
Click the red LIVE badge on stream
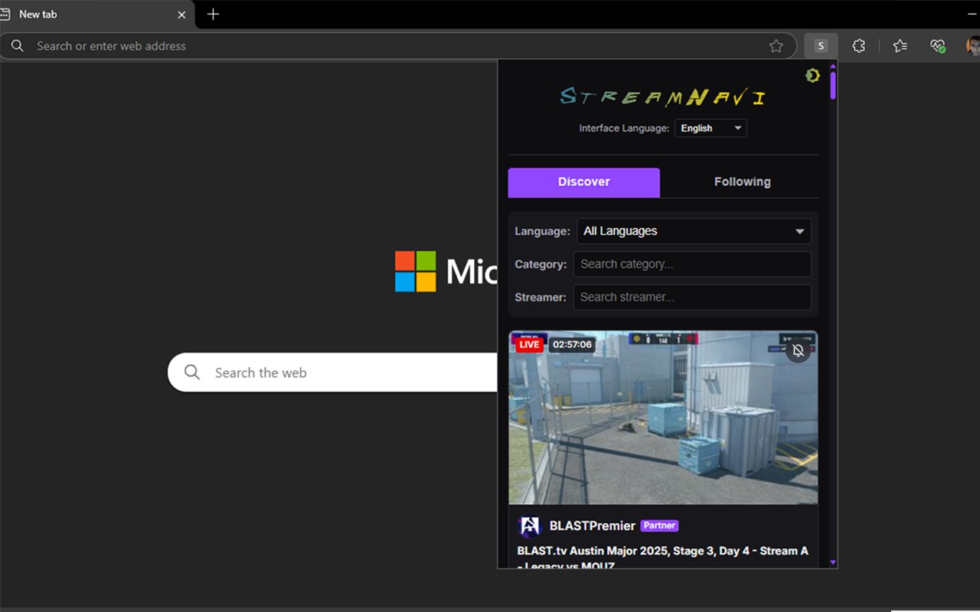pyautogui.click(x=529, y=344)
